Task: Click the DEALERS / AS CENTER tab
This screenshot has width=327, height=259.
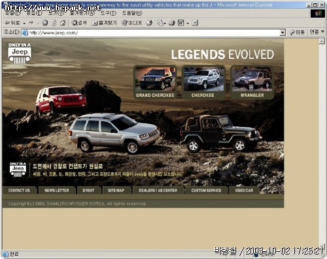Action: pos(158,190)
